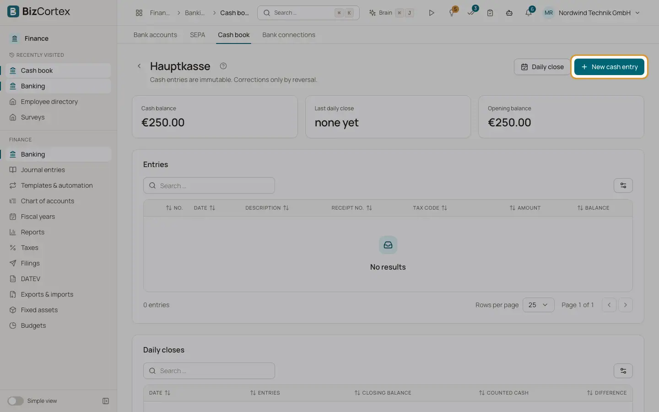
Task: Focus the global Search field in top bar
Action: pyautogui.click(x=308, y=13)
